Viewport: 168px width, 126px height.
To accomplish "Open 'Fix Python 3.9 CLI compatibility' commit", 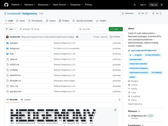I will (x=67, y=48).
